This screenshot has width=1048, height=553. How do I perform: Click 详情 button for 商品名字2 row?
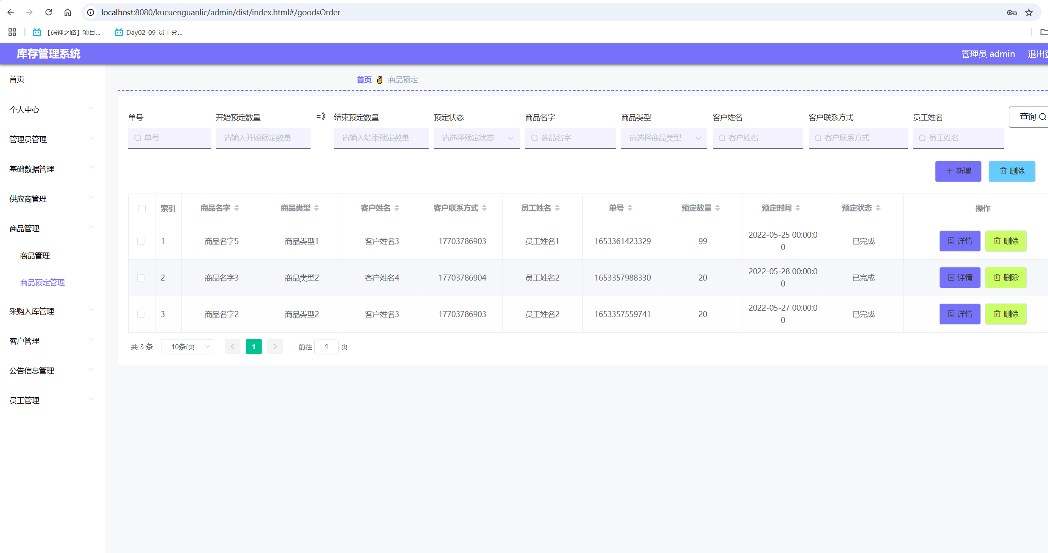click(960, 314)
